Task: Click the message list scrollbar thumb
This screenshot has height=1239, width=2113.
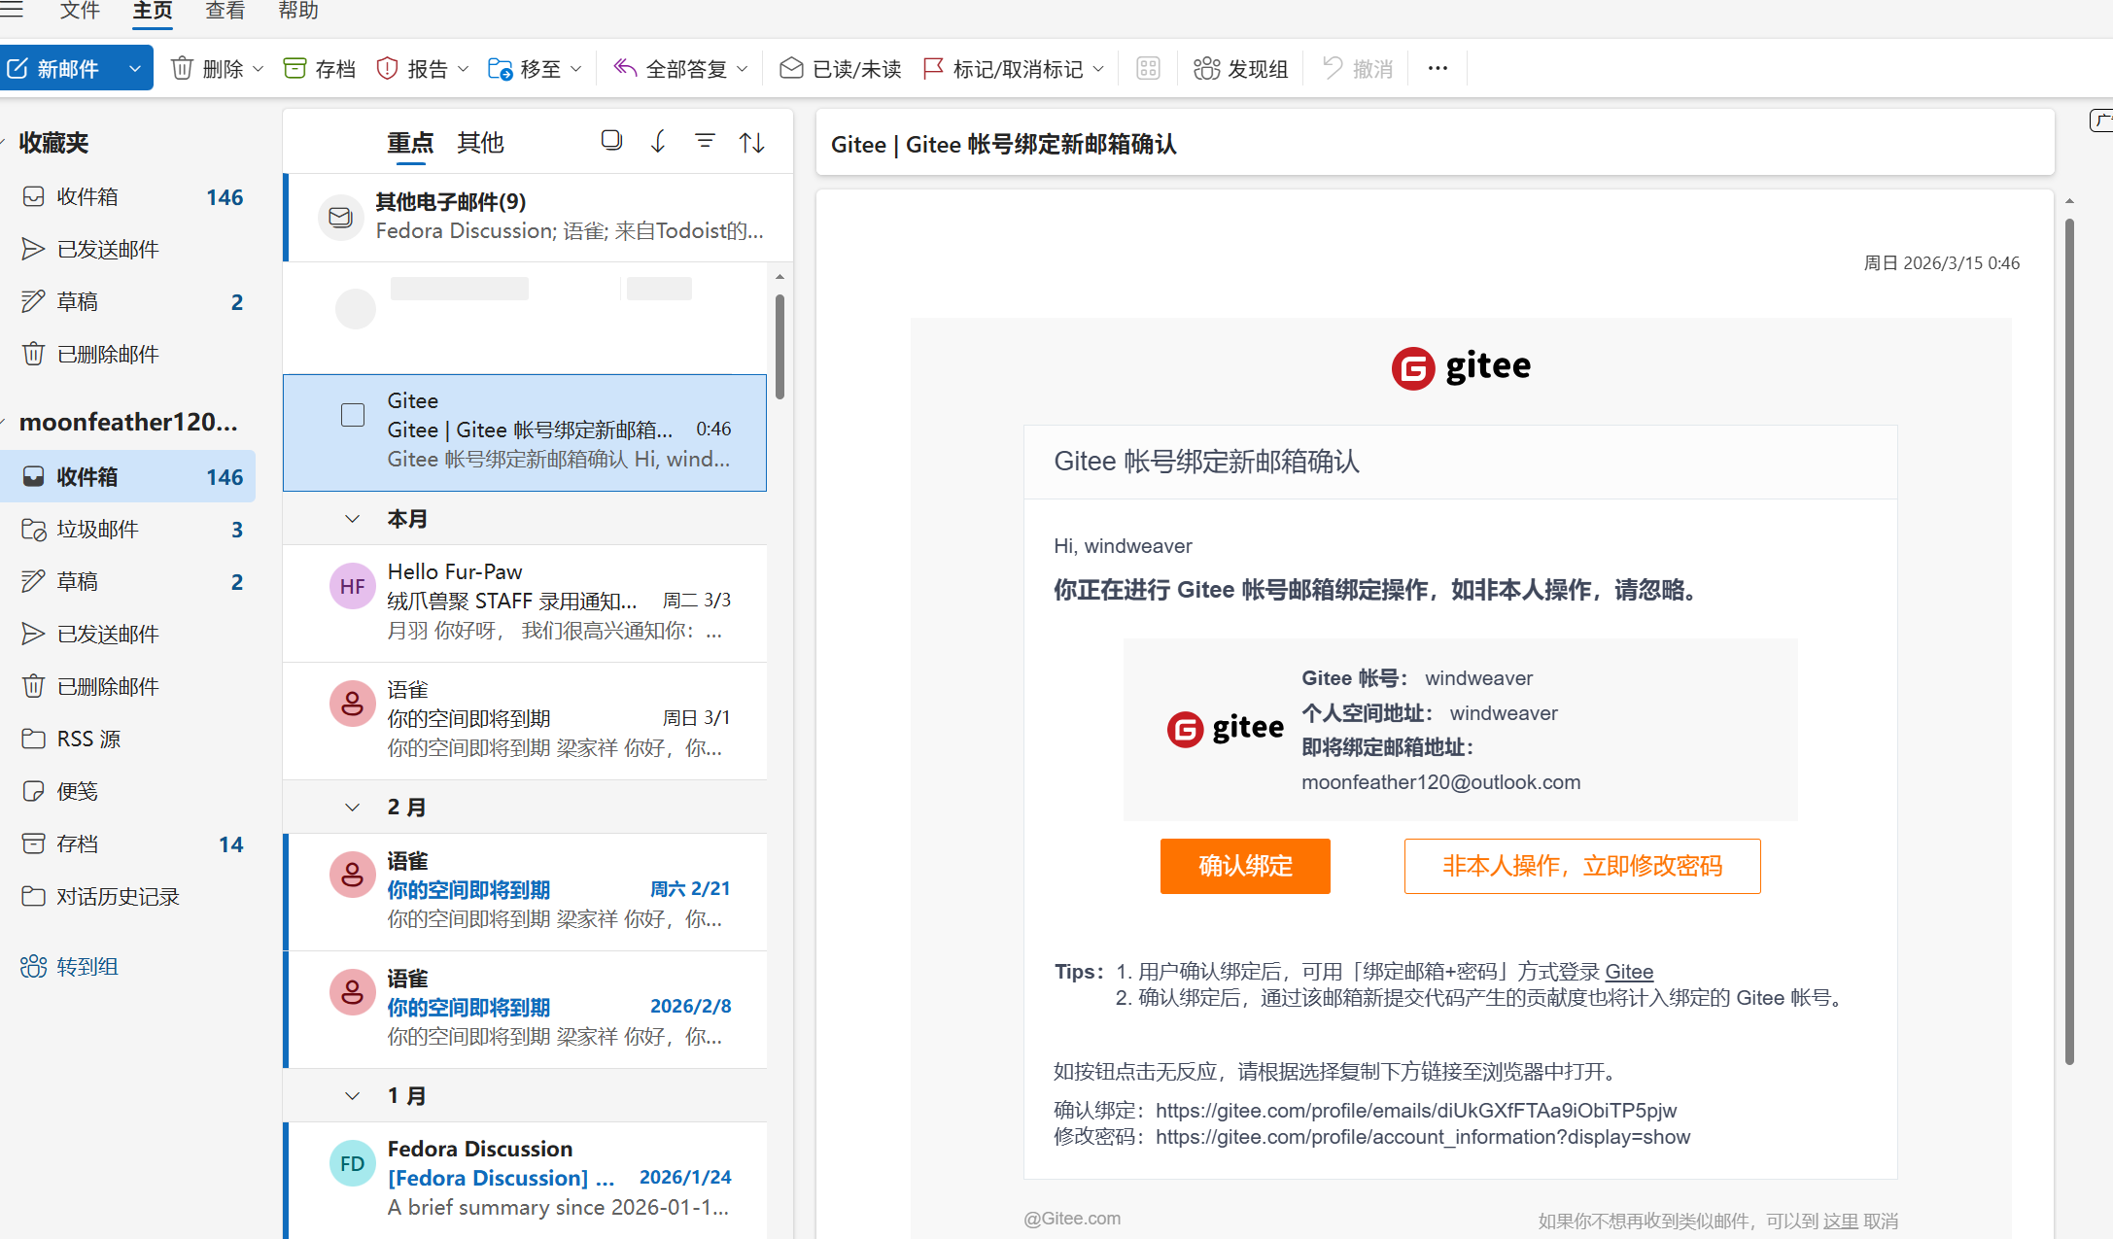Action: [x=779, y=347]
